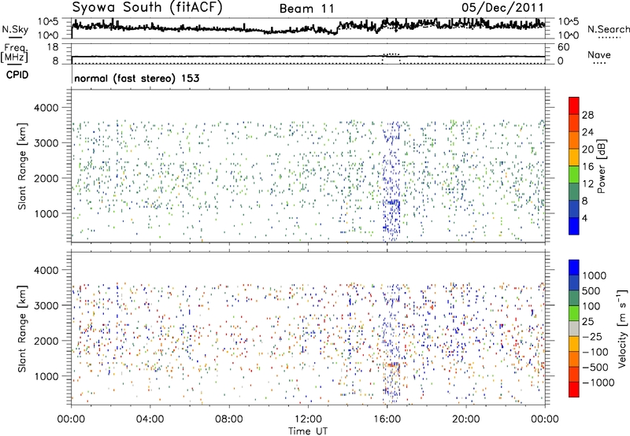
Task: Click the 'Slant Range [km]' label of power panel
Action: [23, 166]
